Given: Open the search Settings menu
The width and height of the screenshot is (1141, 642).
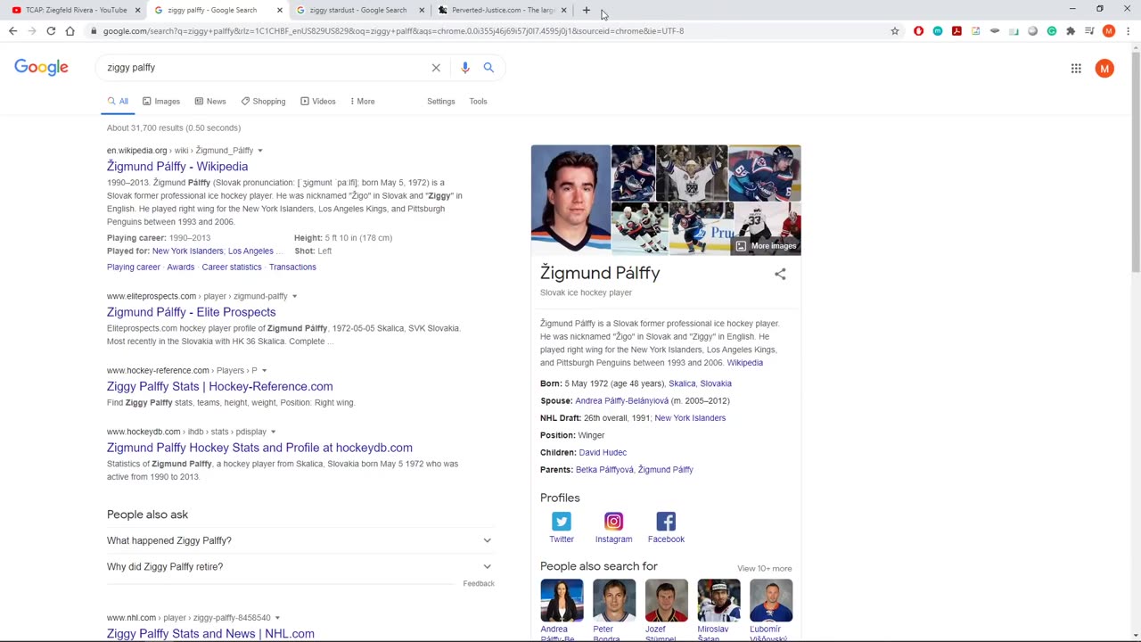Looking at the screenshot, I should tap(440, 102).
